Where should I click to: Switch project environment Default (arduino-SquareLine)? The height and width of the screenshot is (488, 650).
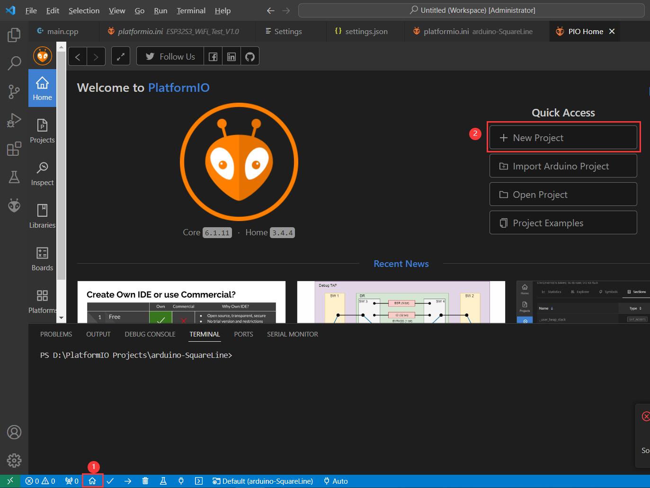tap(263, 481)
